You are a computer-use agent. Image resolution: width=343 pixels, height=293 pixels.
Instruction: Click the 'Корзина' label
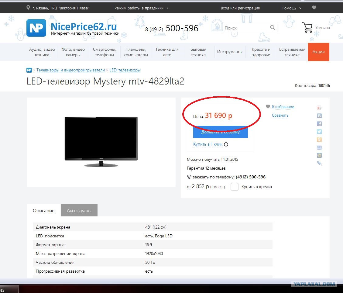[322, 28]
